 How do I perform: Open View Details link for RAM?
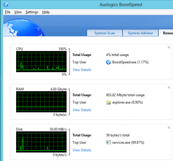[x=82, y=110]
